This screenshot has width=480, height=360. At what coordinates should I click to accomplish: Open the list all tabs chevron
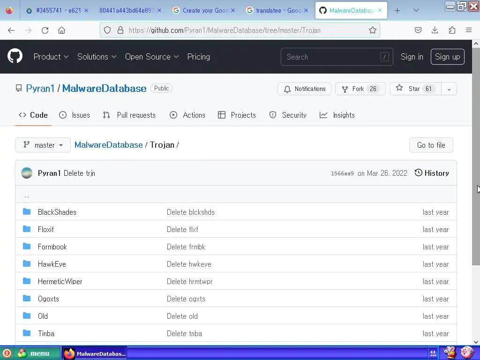tap(416, 10)
